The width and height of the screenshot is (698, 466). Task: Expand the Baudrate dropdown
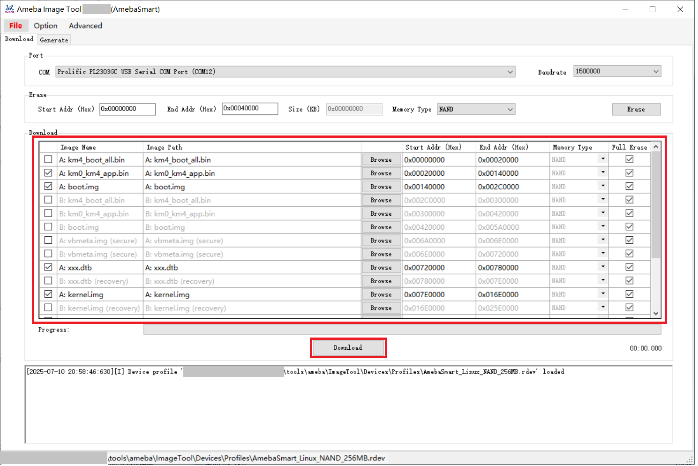coord(656,71)
